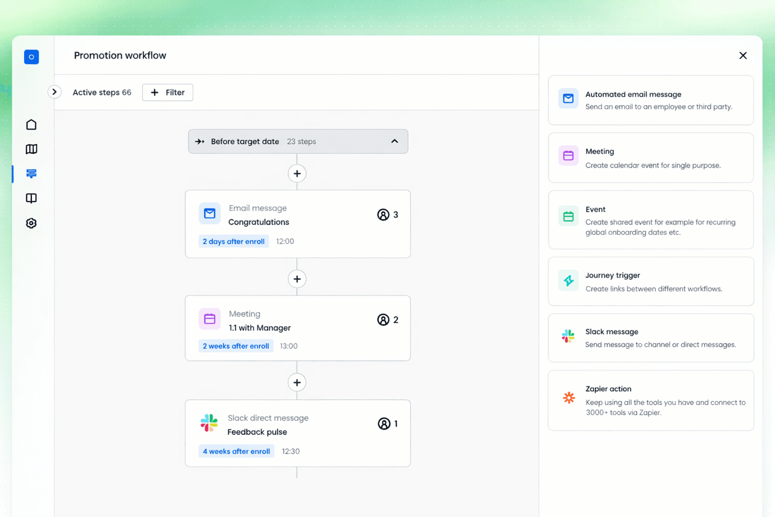
Task: Choose Automated email message option
Action: (x=650, y=100)
